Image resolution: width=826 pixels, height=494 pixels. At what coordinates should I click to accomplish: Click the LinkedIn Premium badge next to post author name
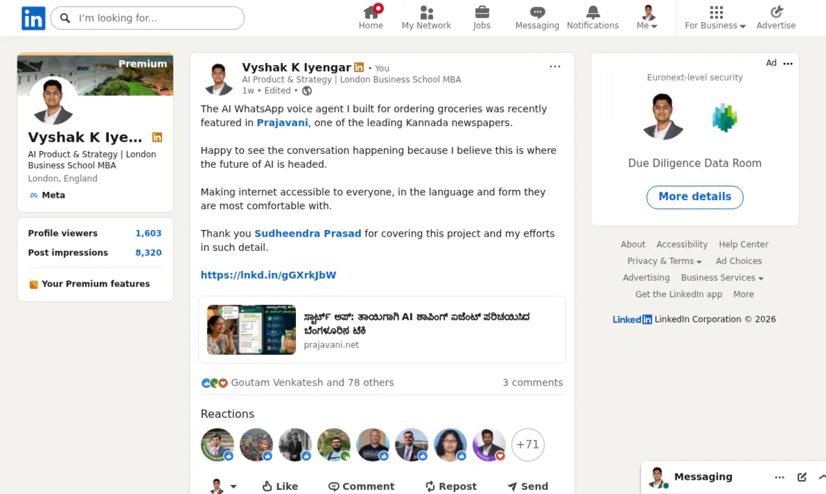point(359,68)
